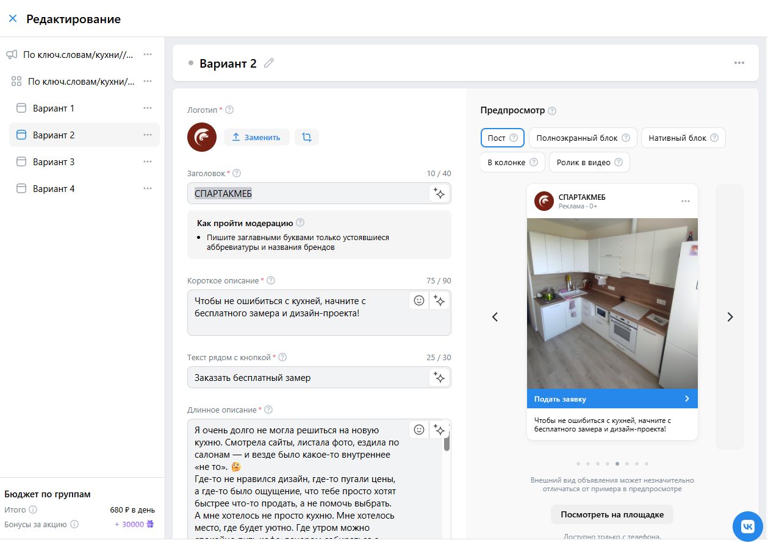Screen dimensions: 768x543
Task: Open emoji picker in Короткое описание field
Action: pos(419,300)
